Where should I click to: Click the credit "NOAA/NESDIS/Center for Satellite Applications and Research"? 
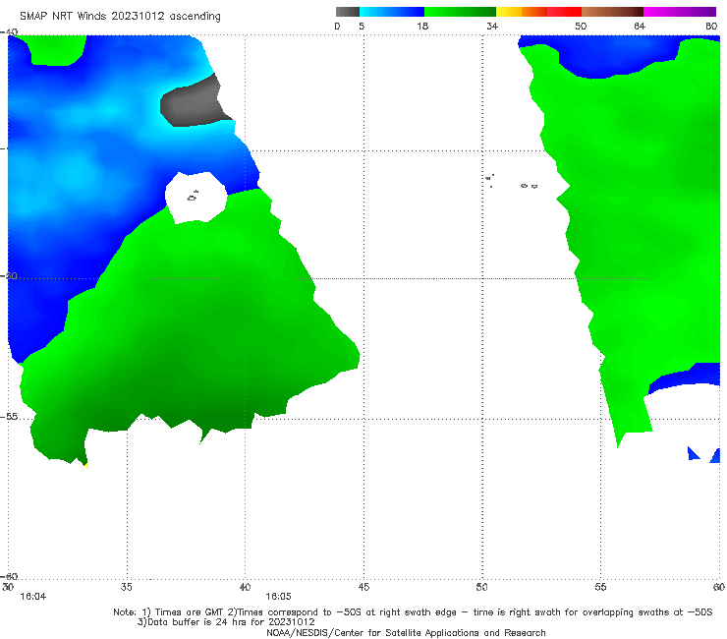click(x=406, y=632)
